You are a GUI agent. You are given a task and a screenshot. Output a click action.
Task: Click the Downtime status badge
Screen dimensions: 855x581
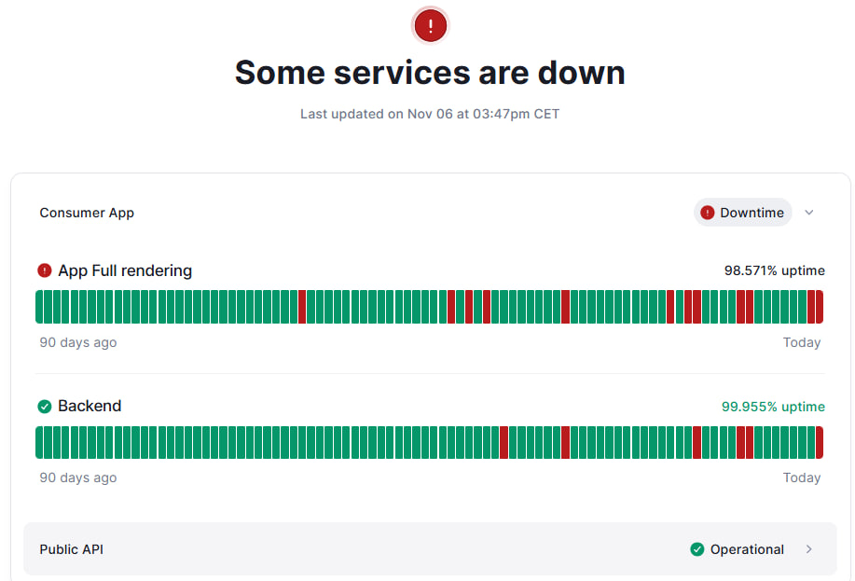pos(742,213)
